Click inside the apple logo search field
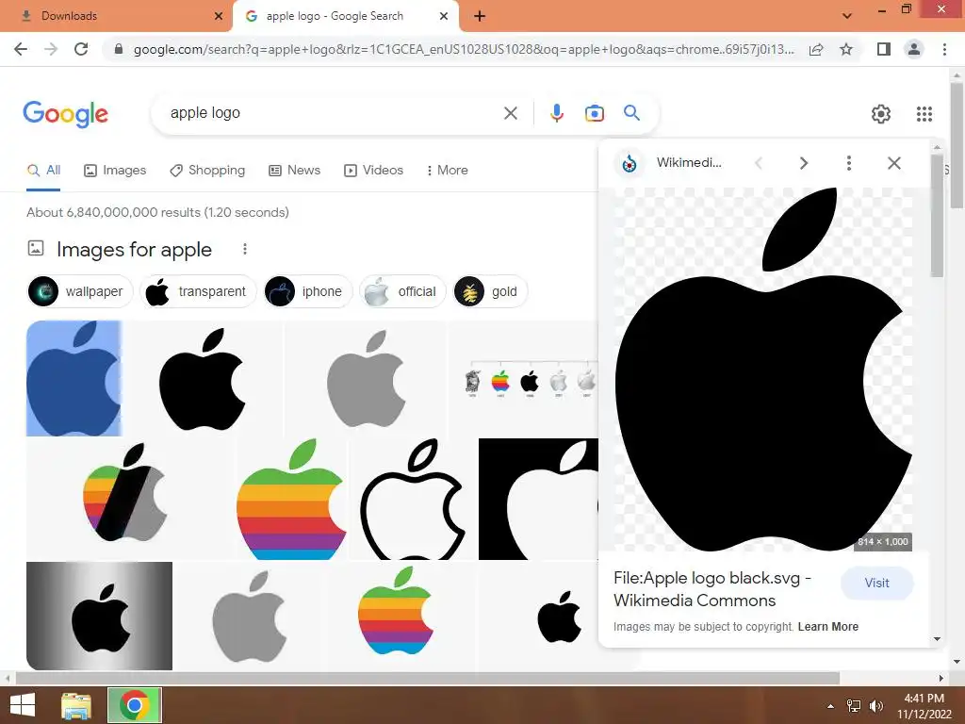Screen dimensions: 965x724 333,113
